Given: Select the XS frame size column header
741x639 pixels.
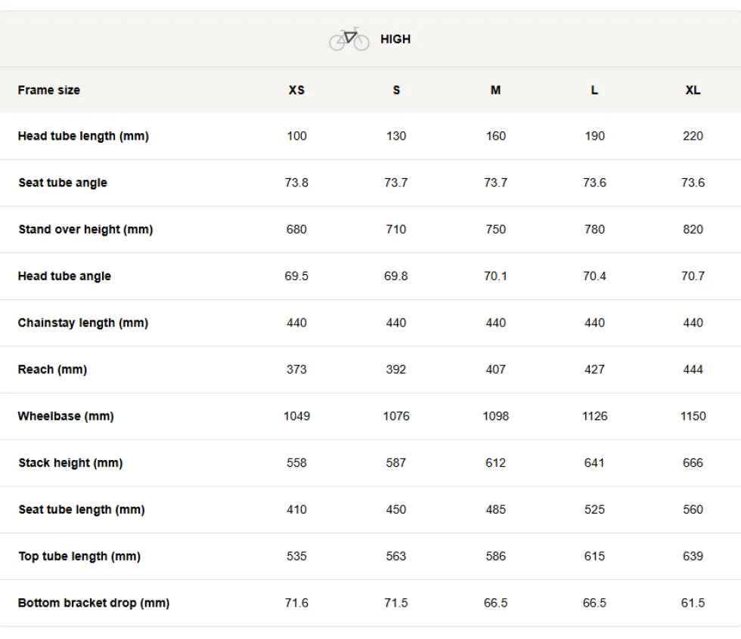Looking at the screenshot, I should coord(296,90).
